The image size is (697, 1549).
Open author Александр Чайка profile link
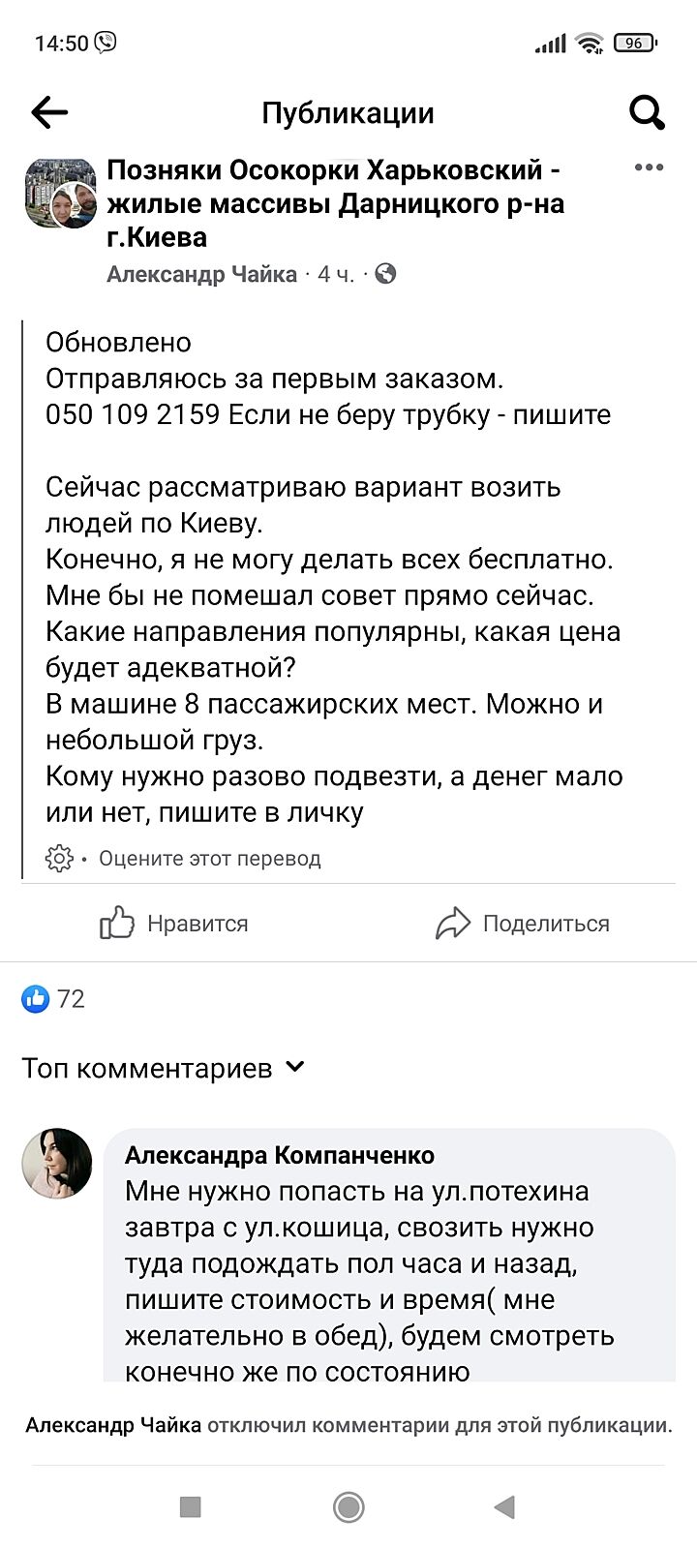(201, 274)
